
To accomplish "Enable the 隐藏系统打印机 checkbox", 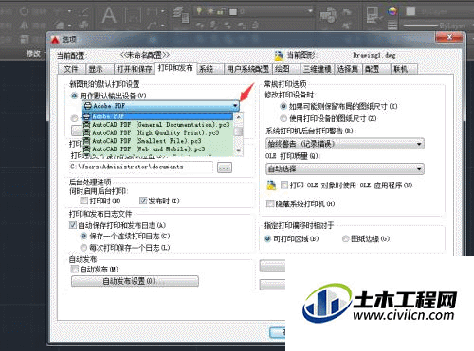I will tap(270, 203).
